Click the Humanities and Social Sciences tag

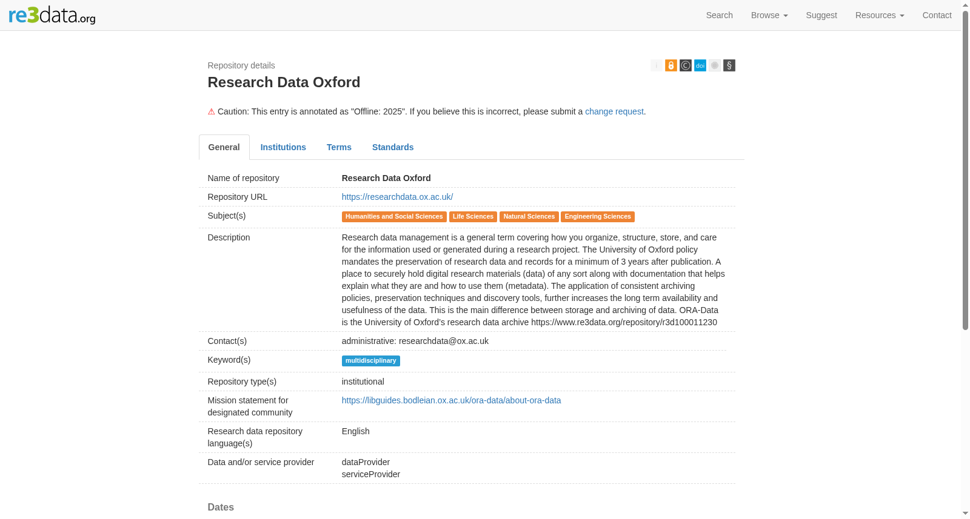pos(394,217)
